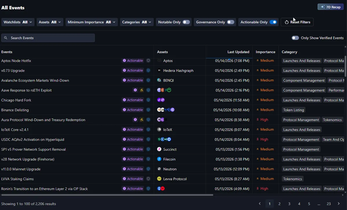Click the magnifier icon in Search Events box
This screenshot has width=347, height=210.
pyautogui.click(x=6, y=38)
